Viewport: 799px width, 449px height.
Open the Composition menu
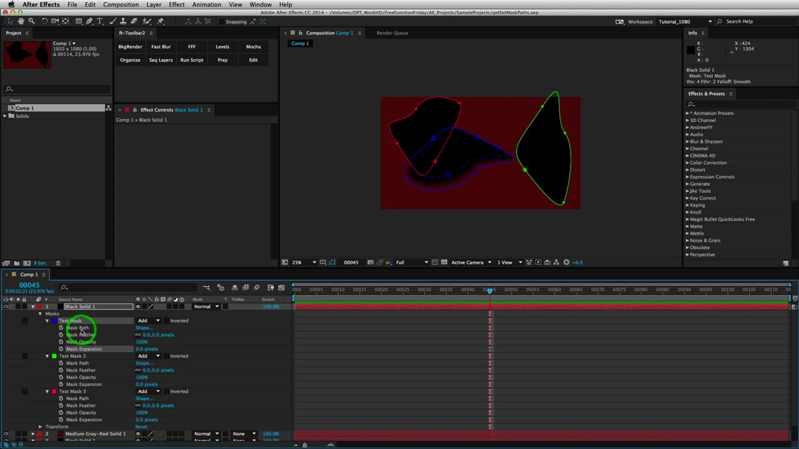pyautogui.click(x=121, y=4)
